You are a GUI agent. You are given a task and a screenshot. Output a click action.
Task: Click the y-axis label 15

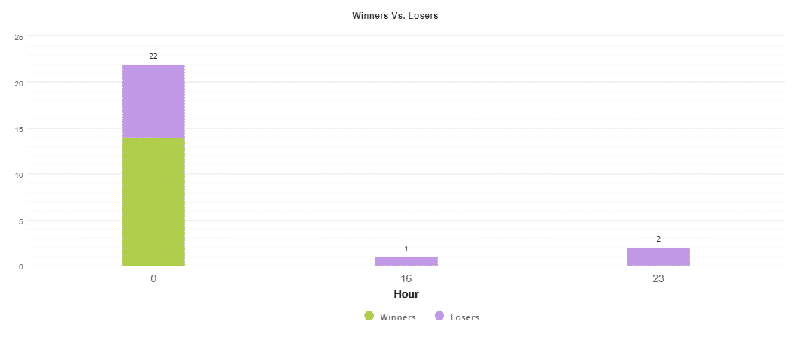click(20, 128)
